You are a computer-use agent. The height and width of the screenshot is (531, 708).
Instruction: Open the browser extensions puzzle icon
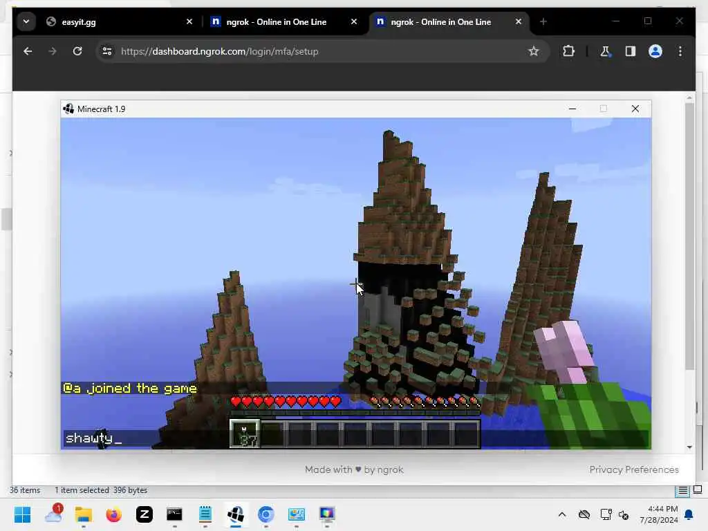pyautogui.click(x=568, y=51)
